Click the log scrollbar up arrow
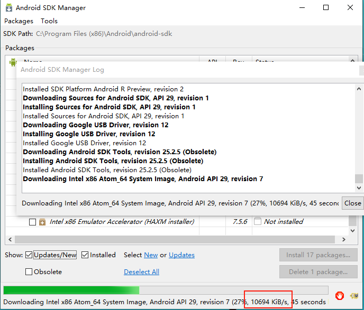 (359, 89)
